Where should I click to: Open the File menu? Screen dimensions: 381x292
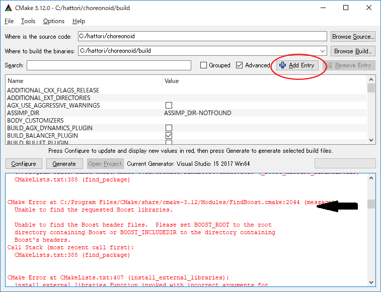click(x=9, y=21)
